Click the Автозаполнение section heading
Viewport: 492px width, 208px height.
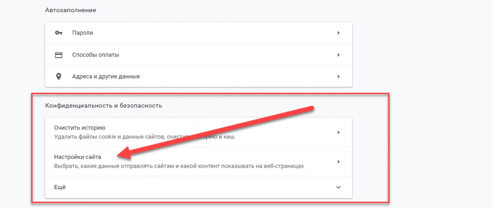click(x=71, y=10)
